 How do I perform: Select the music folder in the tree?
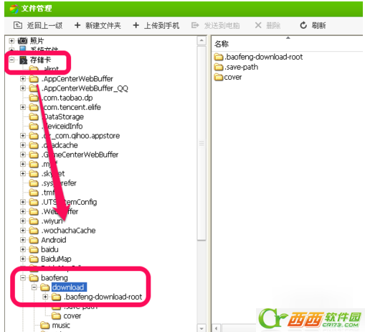point(61,326)
